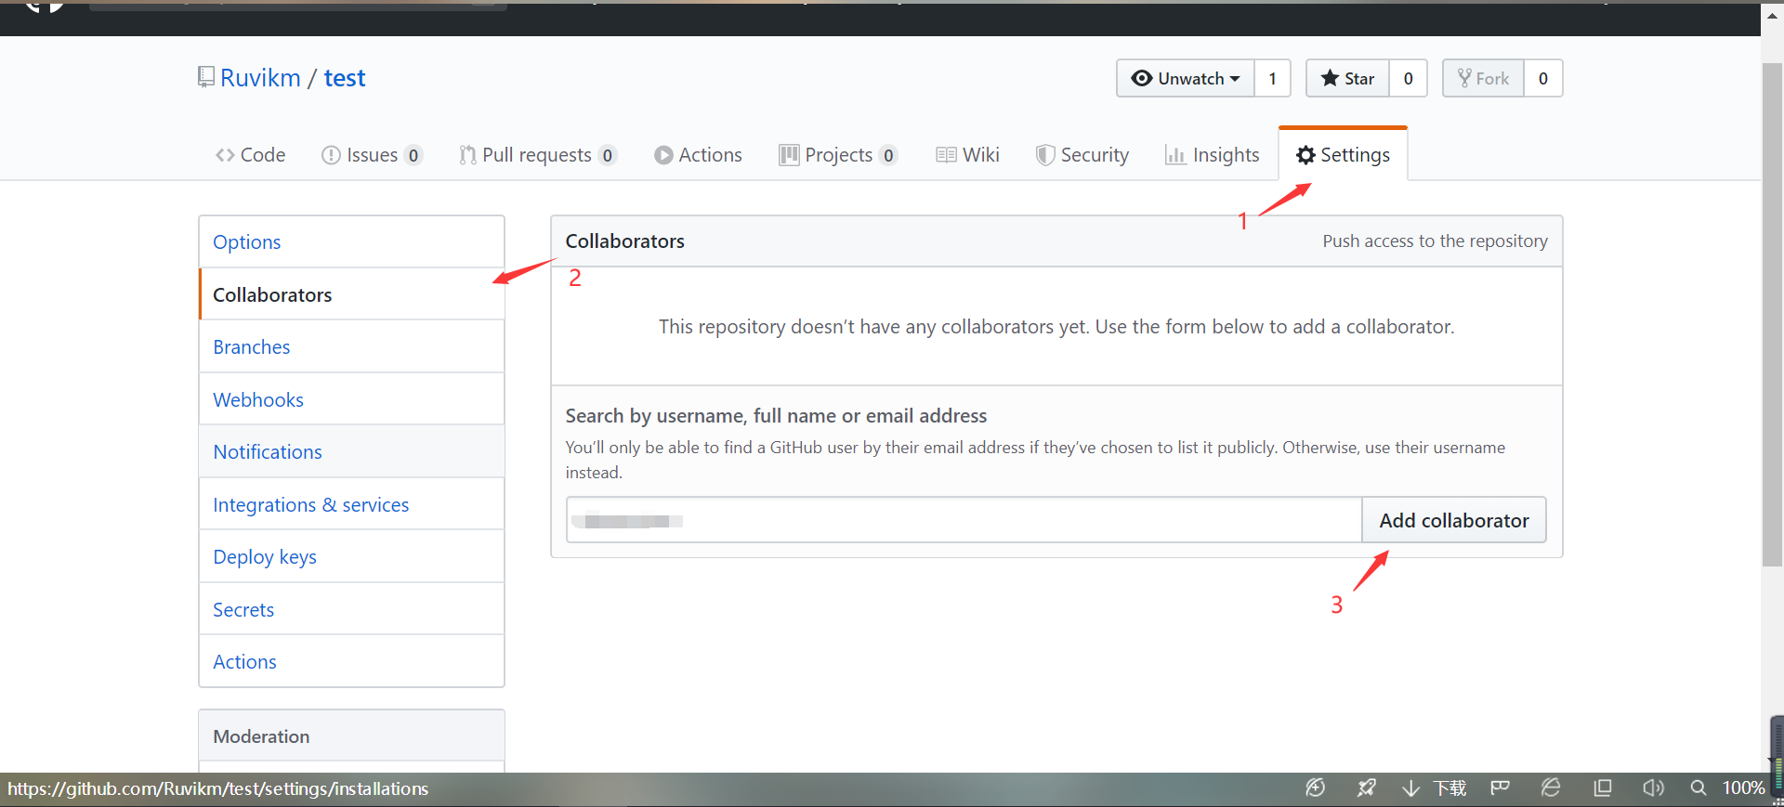1784x807 pixels.
Task: Click the Moderation section header
Action: pyautogui.click(x=351, y=736)
